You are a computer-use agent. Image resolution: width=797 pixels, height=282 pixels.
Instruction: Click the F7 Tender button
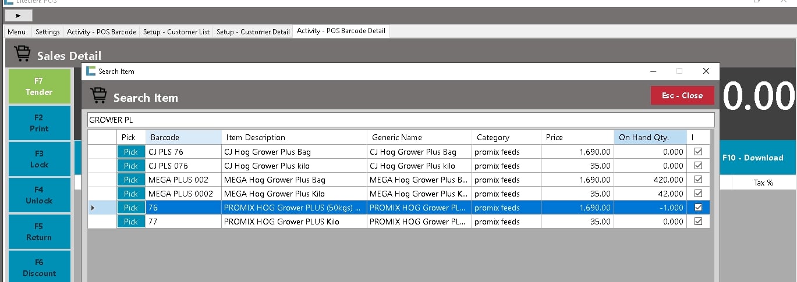[39, 86]
